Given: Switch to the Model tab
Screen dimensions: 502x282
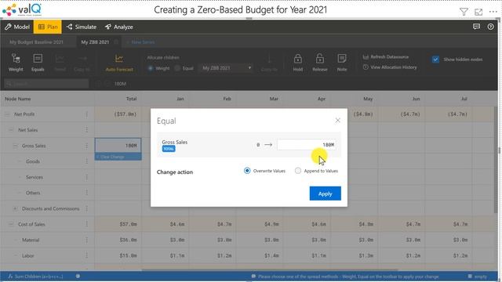Looking at the screenshot, I should click(x=17, y=27).
